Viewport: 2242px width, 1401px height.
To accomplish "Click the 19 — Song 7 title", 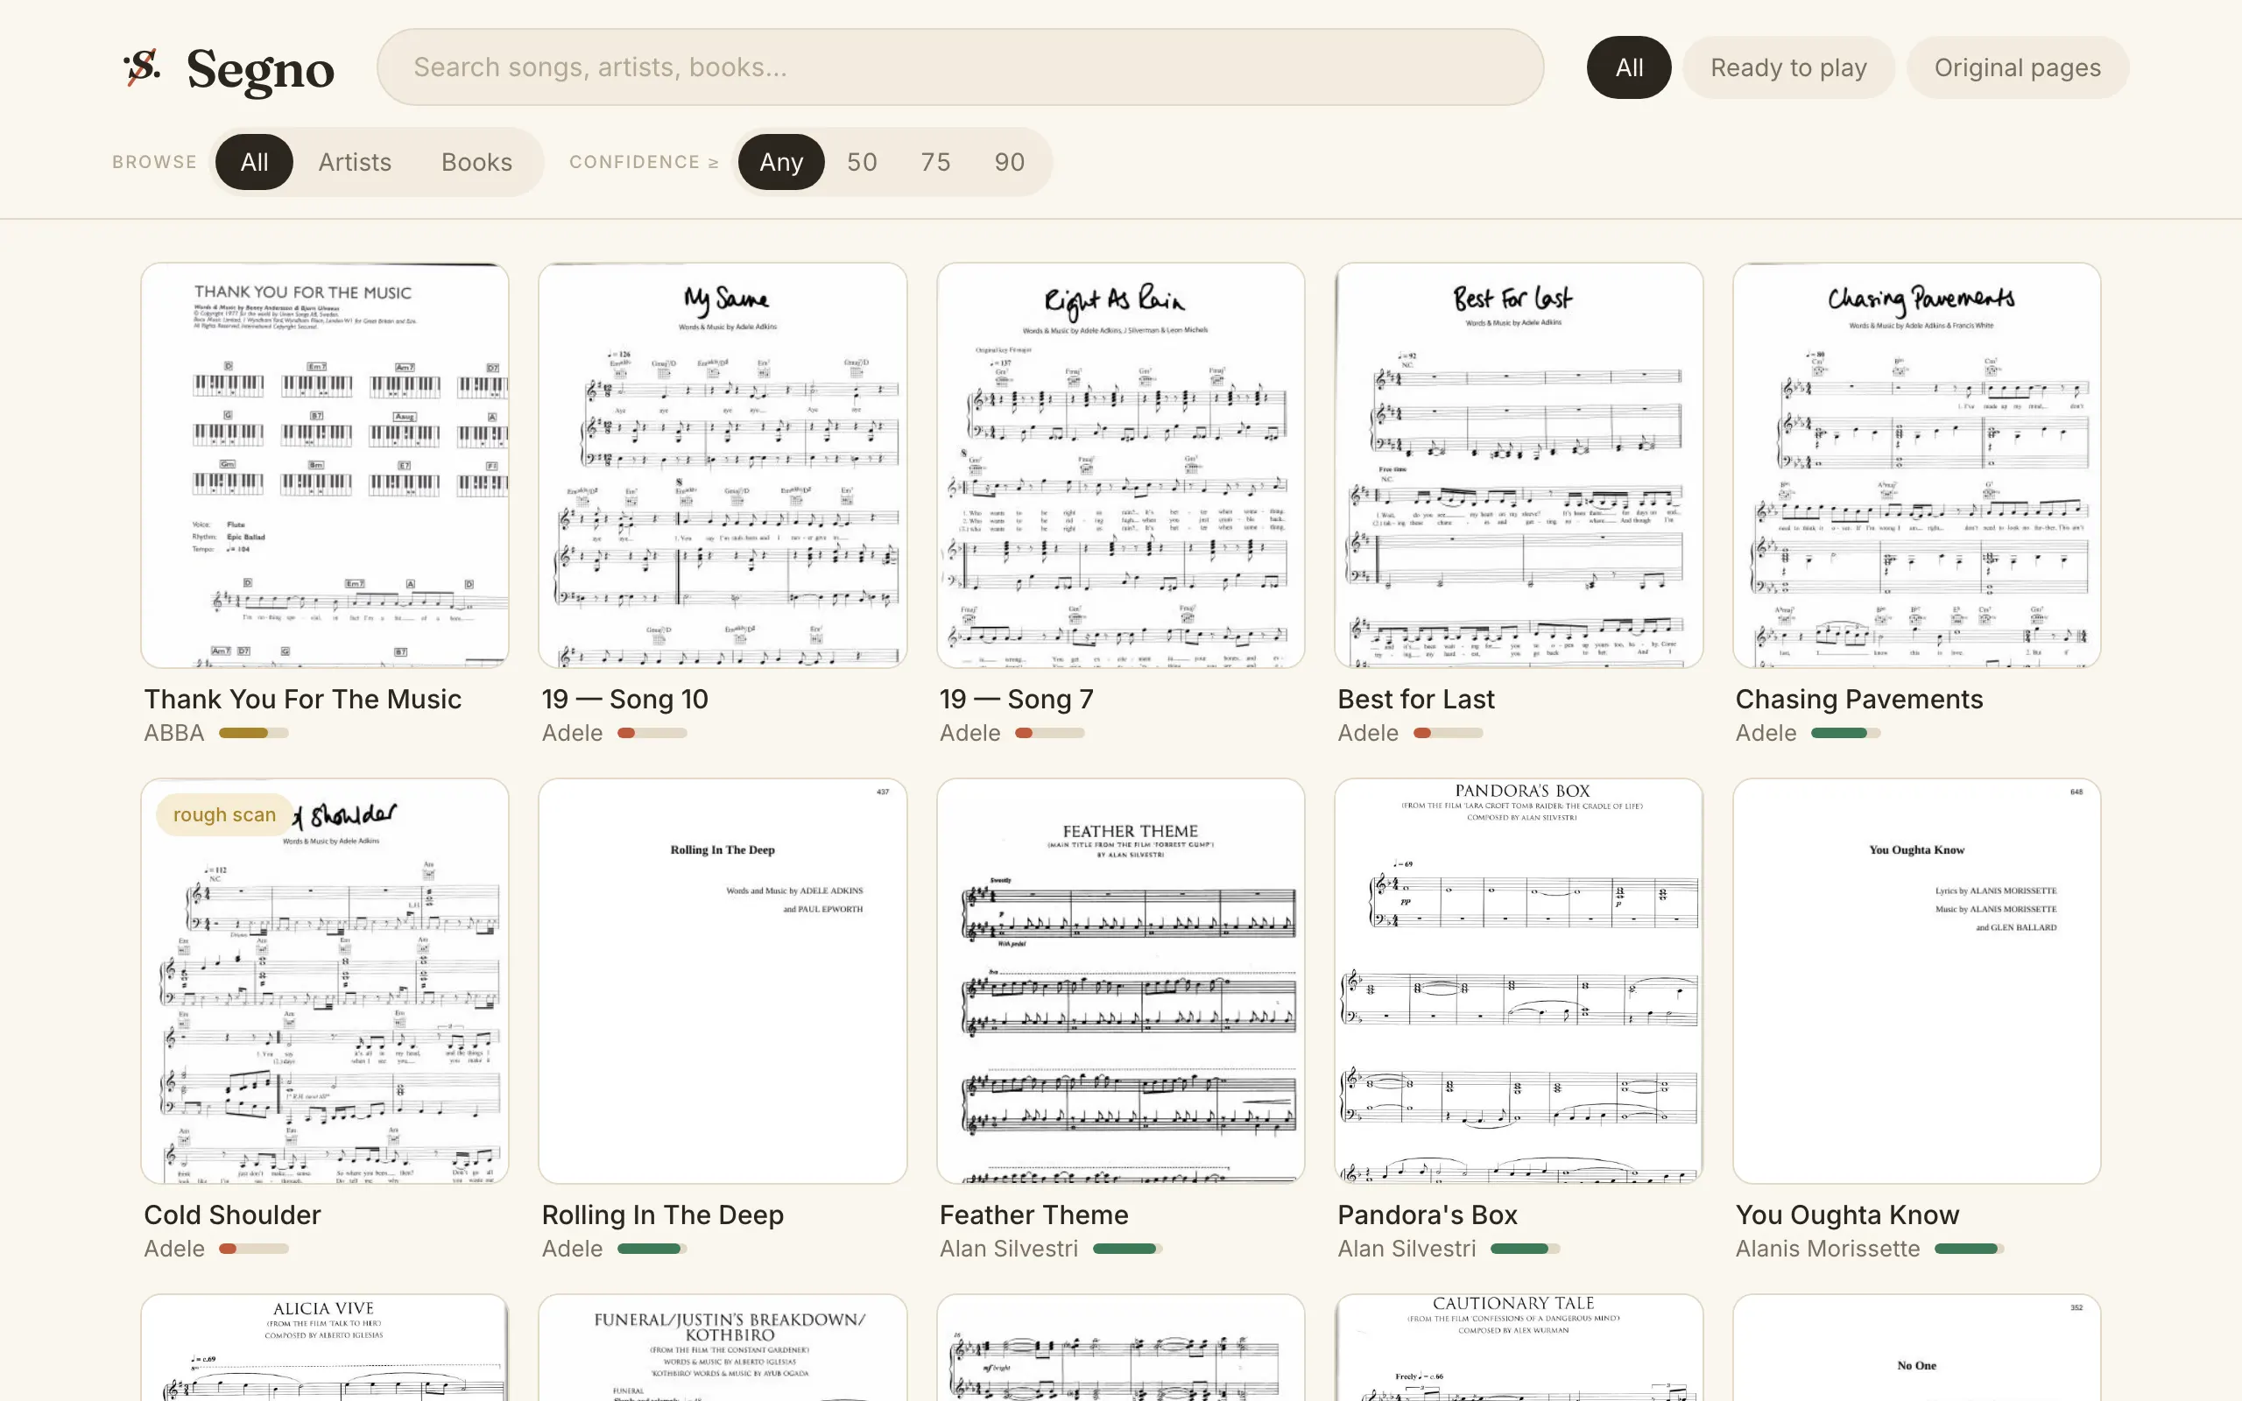I will 1016,700.
